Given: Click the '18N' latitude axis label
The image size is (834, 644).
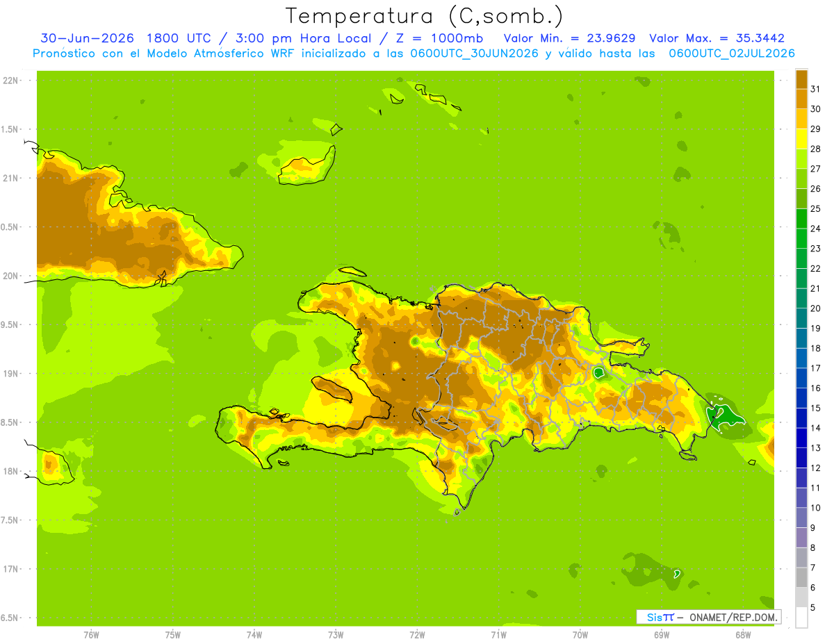Looking at the screenshot, I should (x=12, y=471).
